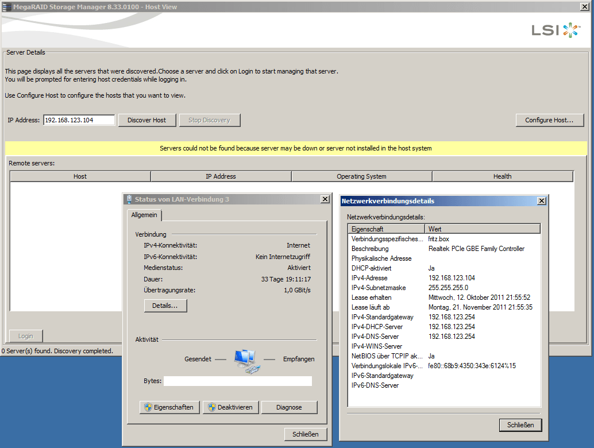This screenshot has height=448, width=594.
Task: Click the Übertragungsrate value 1,0 GBit/s
Action: coord(298,290)
